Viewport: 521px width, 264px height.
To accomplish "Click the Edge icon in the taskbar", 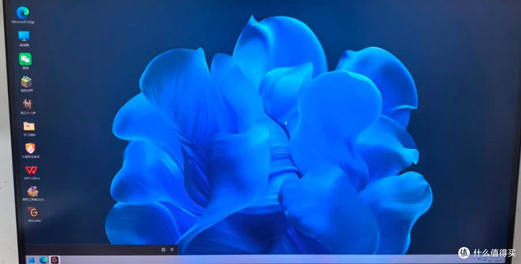I will (43, 260).
